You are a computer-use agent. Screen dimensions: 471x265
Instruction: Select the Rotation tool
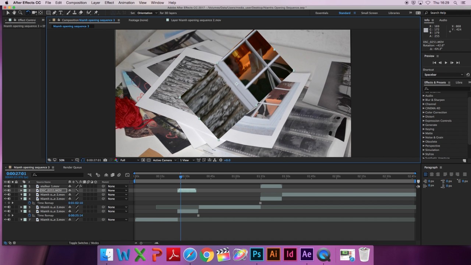pyautogui.click(x=28, y=13)
